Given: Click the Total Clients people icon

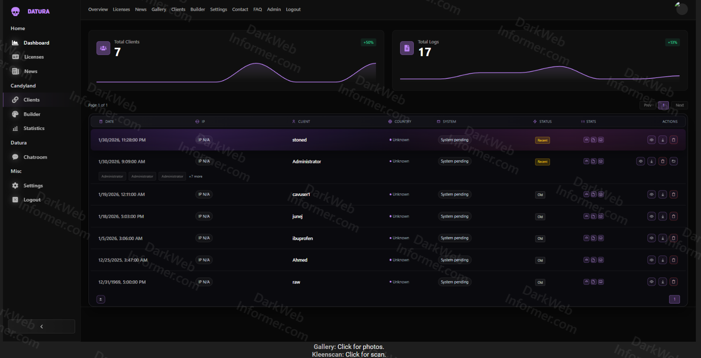Looking at the screenshot, I should tap(103, 48).
